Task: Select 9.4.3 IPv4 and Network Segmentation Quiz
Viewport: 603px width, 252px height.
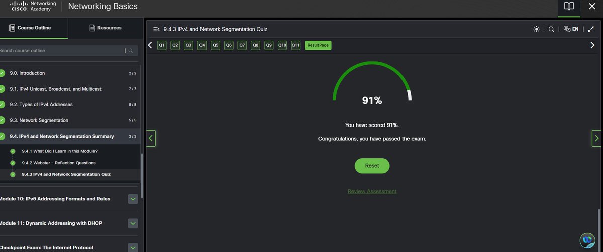Action: [66, 174]
